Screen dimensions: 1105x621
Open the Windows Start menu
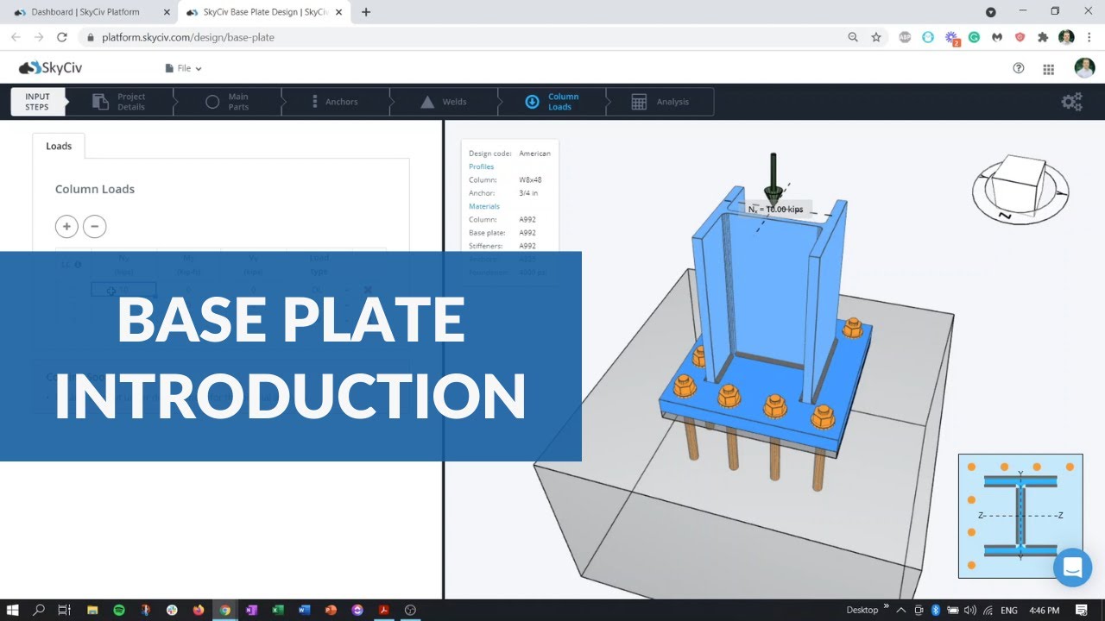coord(13,610)
